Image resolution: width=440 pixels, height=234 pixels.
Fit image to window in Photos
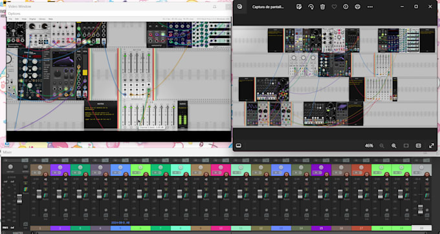click(406, 146)
